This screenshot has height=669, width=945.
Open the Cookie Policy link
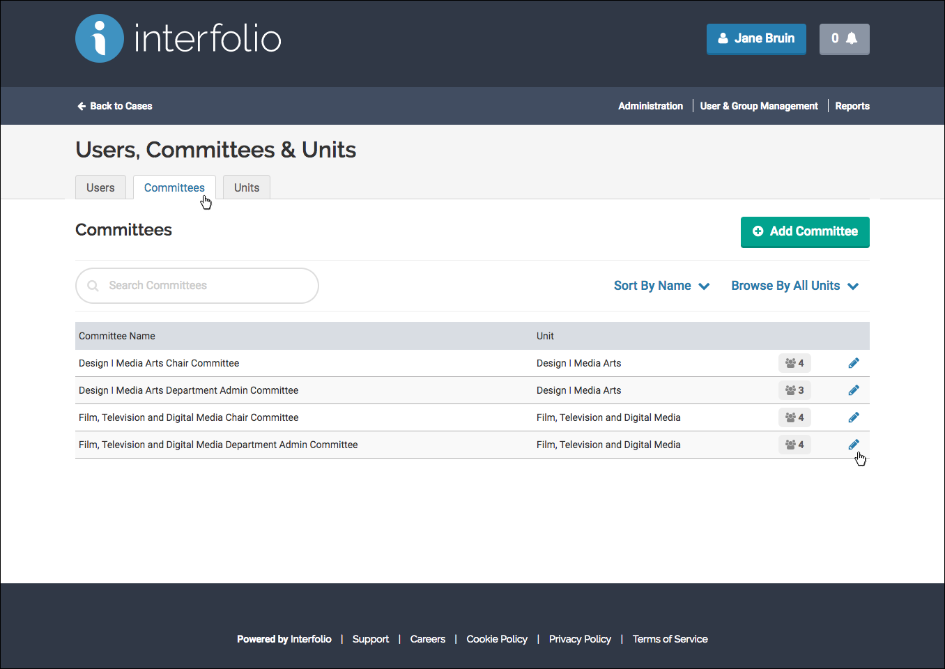coord(497,639)
